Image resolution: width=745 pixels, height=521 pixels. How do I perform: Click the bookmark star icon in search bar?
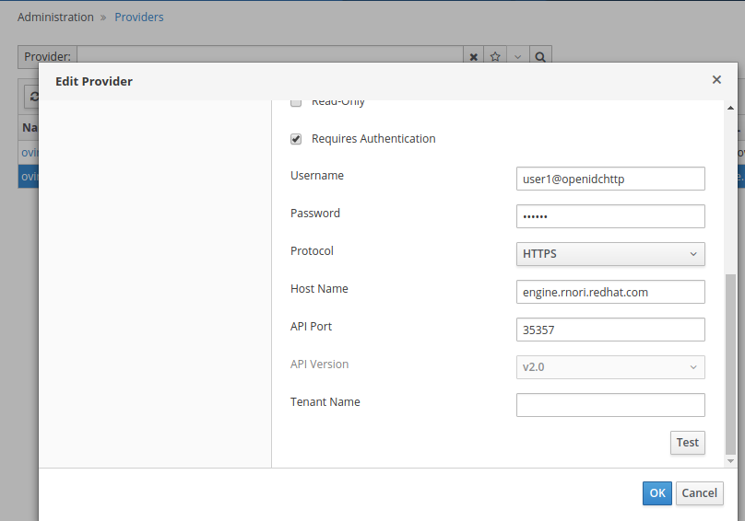click(495, 57)
